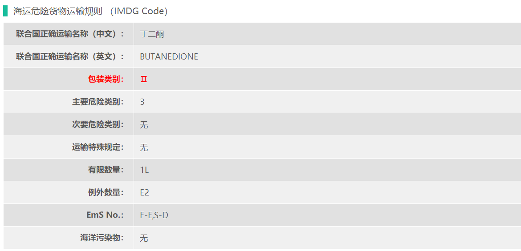Click the 例外数量 label
Viewport: 521px width, 251px height.
pyautogui.click(x=106, y=192)
